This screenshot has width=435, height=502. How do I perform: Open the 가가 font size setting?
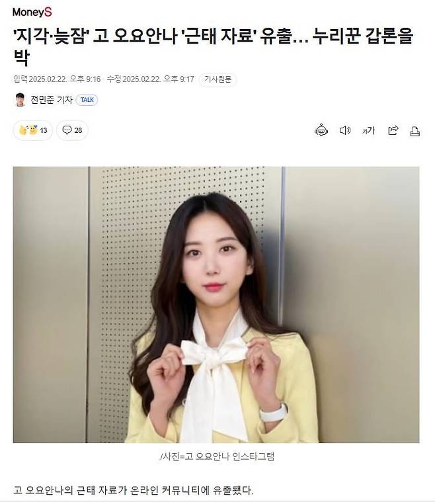pos(368,130)
